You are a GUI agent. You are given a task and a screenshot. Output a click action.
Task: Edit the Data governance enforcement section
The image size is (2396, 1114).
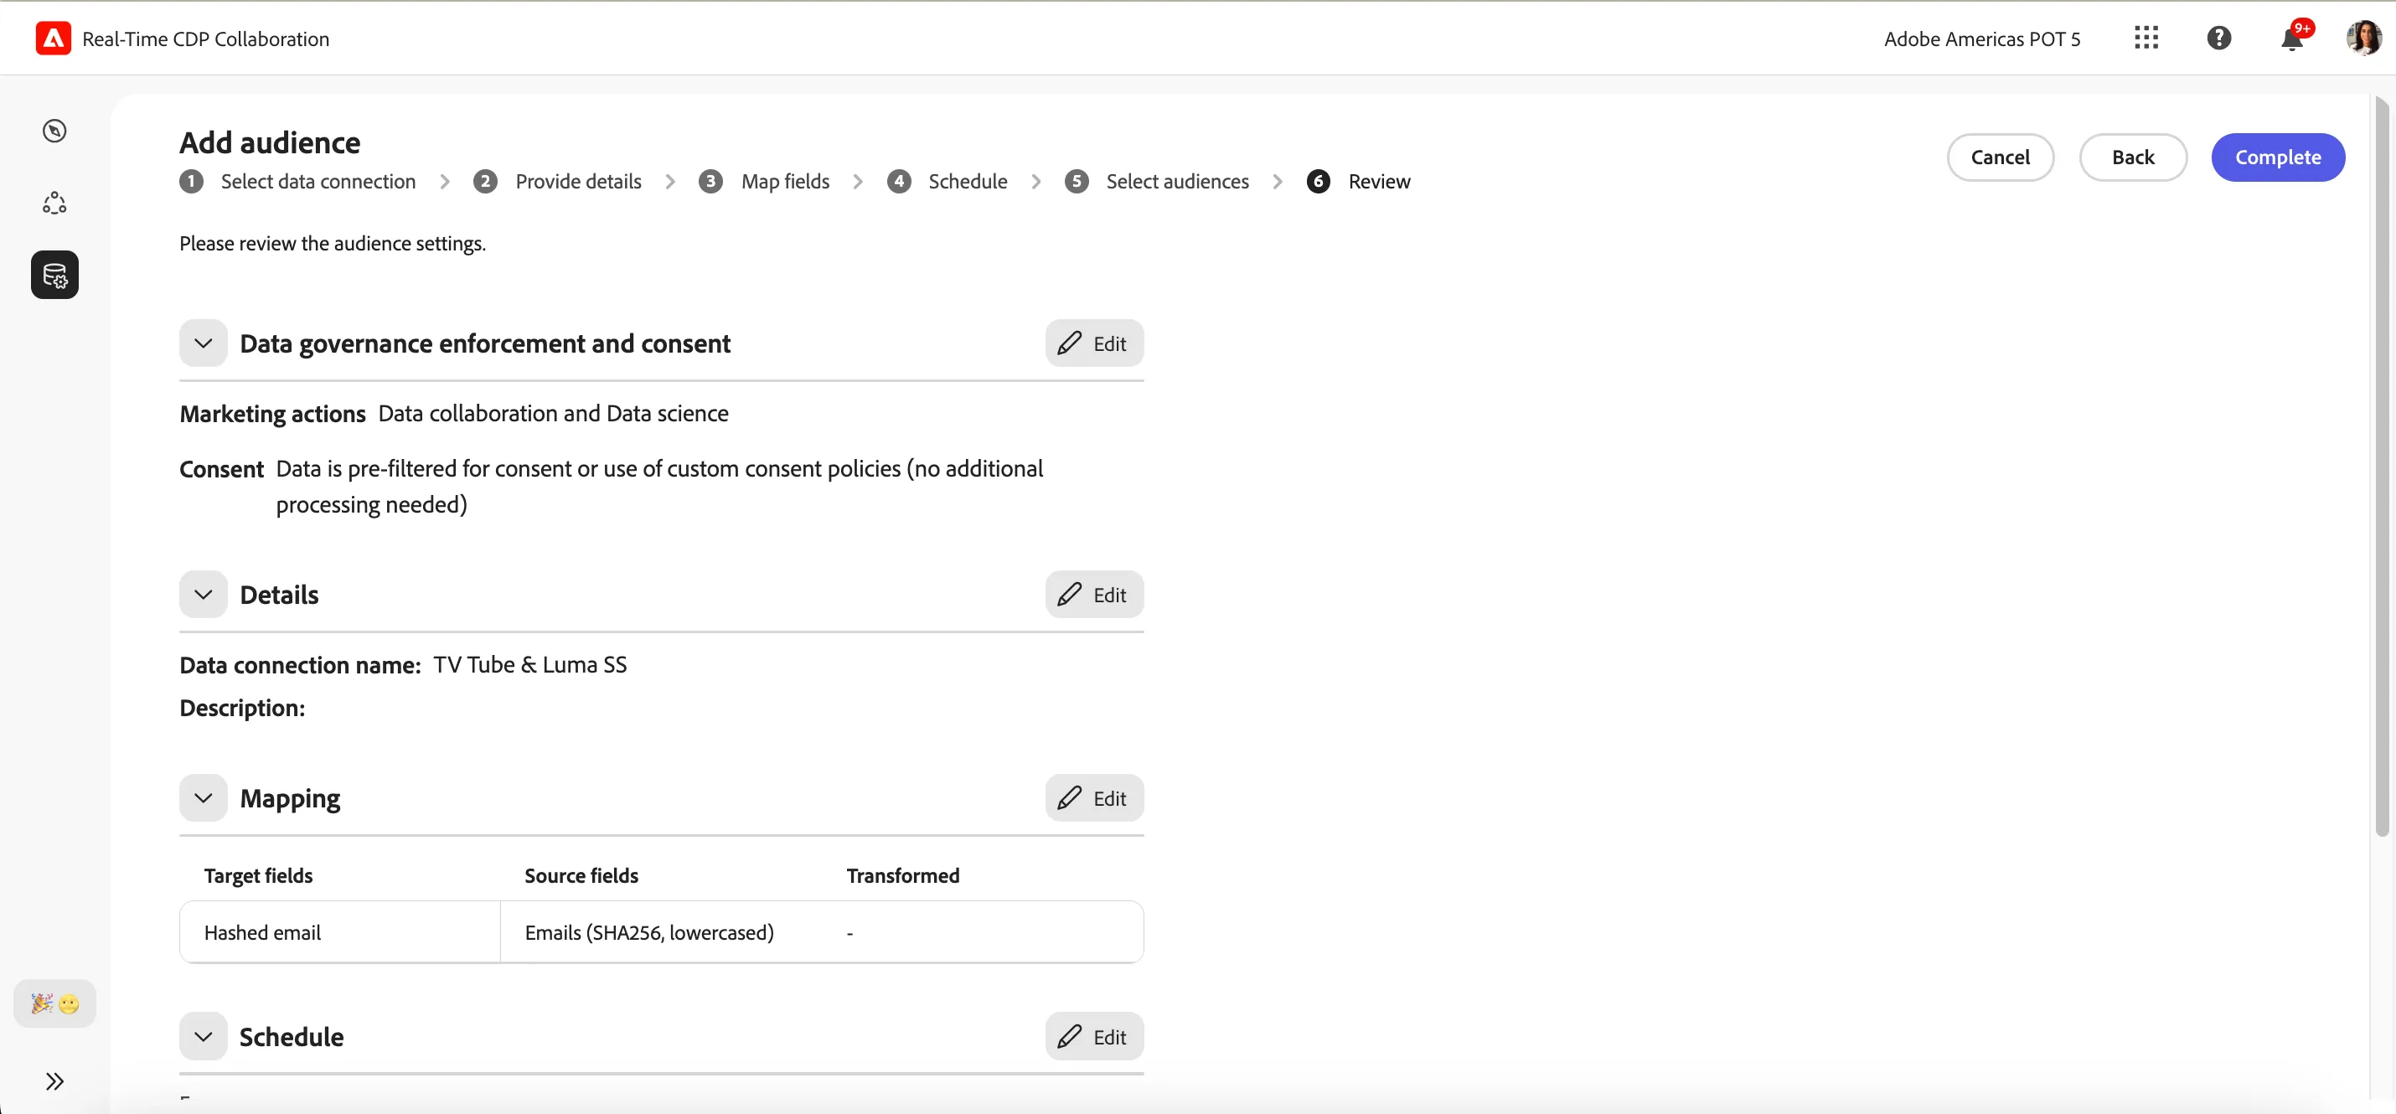(1094, 343)
